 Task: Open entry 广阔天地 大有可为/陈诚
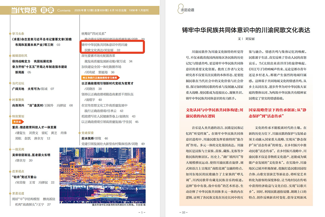[x=33, y=89]
